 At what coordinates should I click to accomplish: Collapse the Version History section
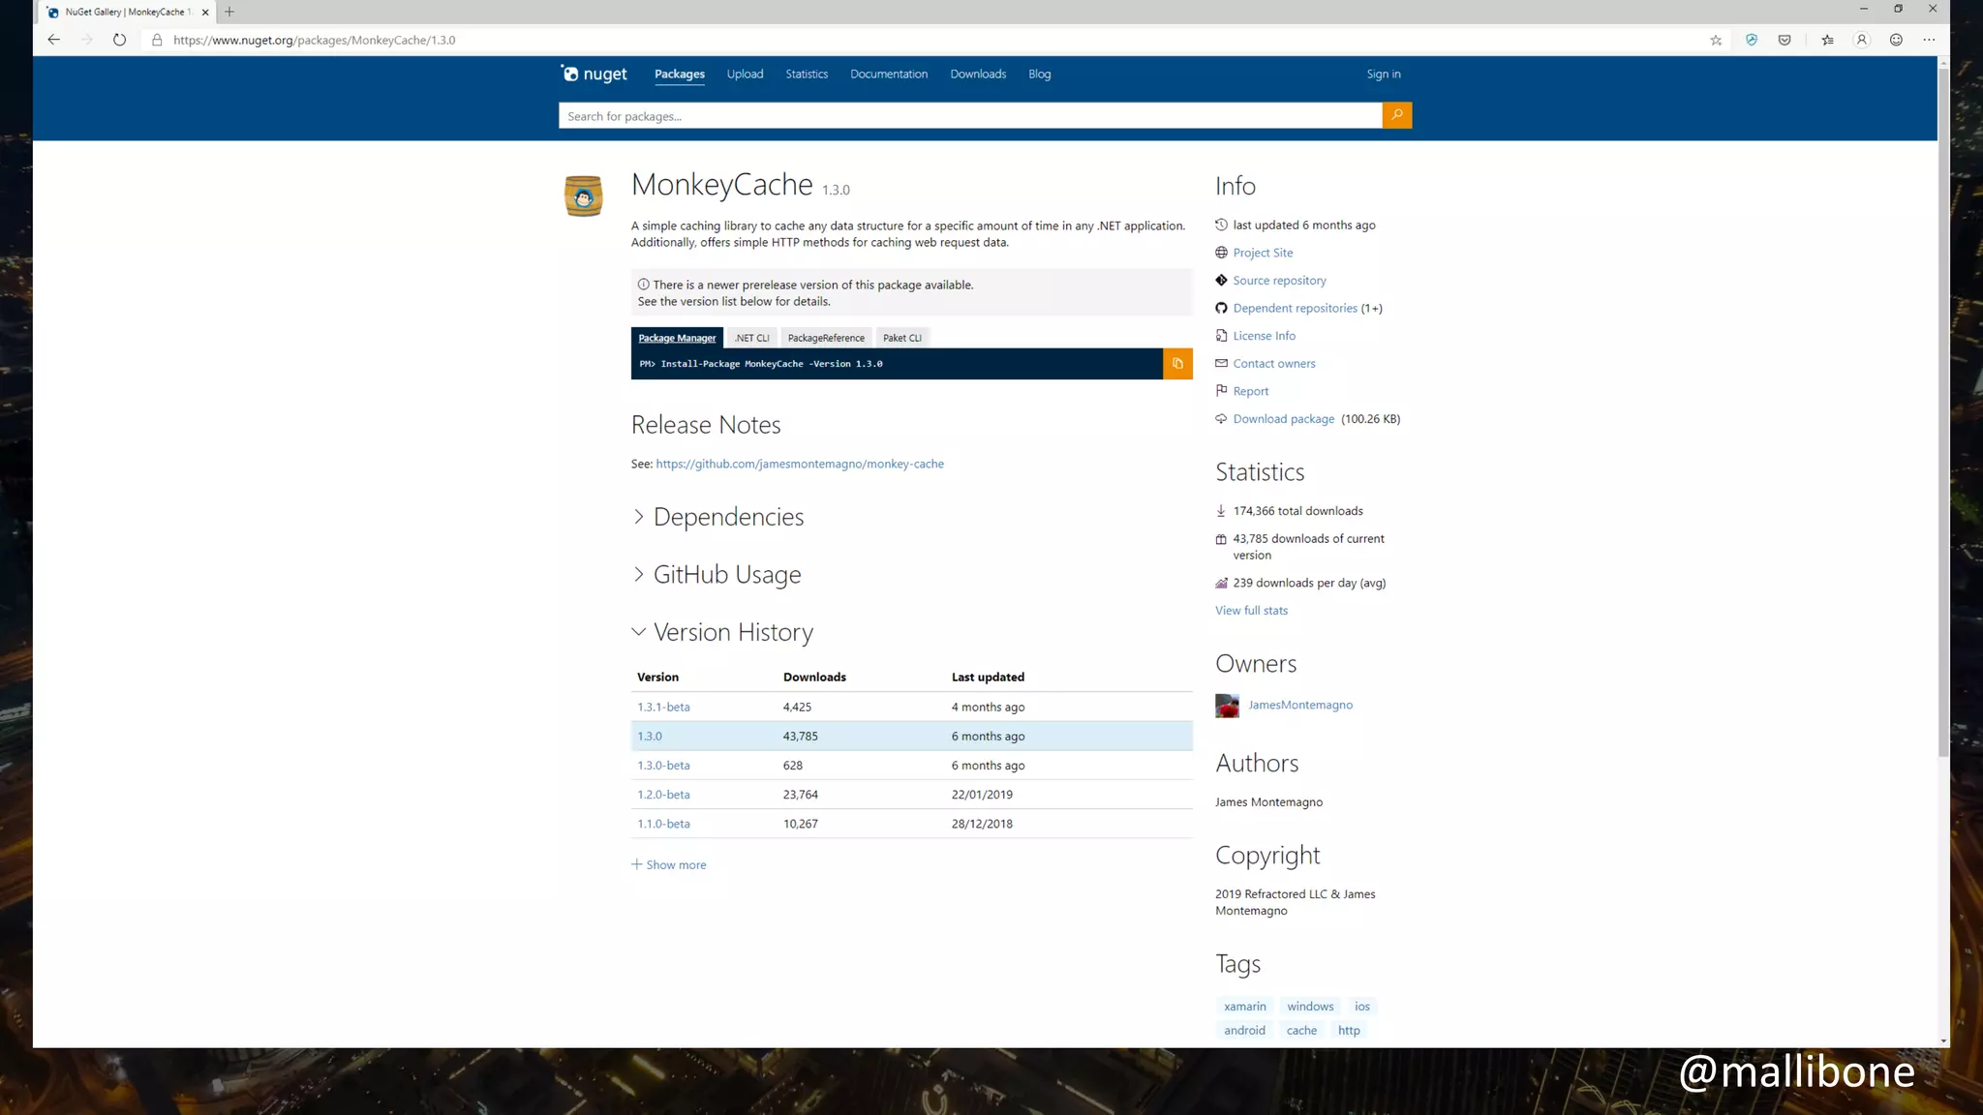[732, 632]
